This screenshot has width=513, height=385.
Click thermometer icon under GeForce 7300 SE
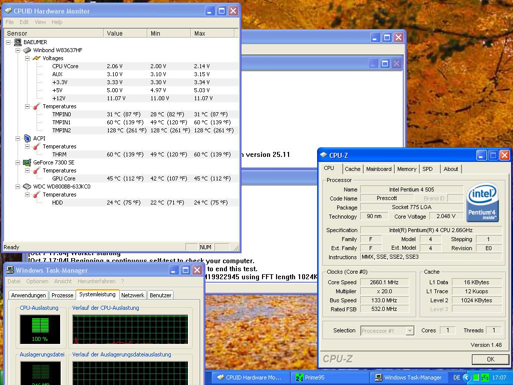tap(37, 170)
